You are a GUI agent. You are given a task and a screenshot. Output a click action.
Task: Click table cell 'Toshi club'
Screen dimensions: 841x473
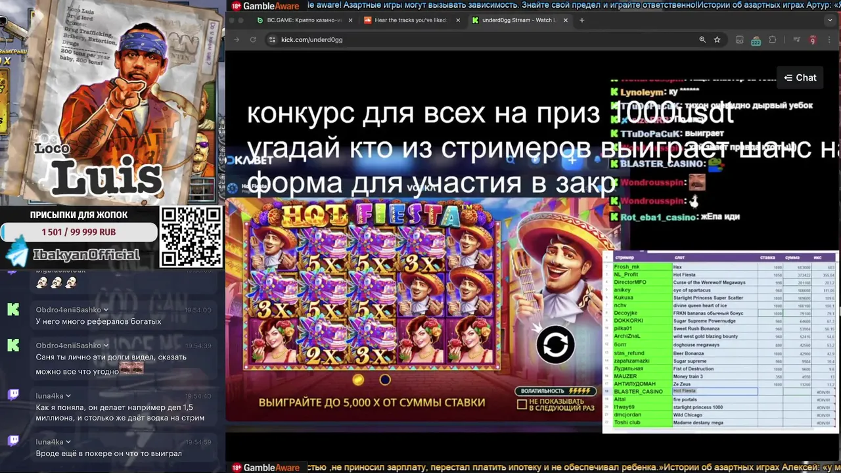click(x=641, y=422)
